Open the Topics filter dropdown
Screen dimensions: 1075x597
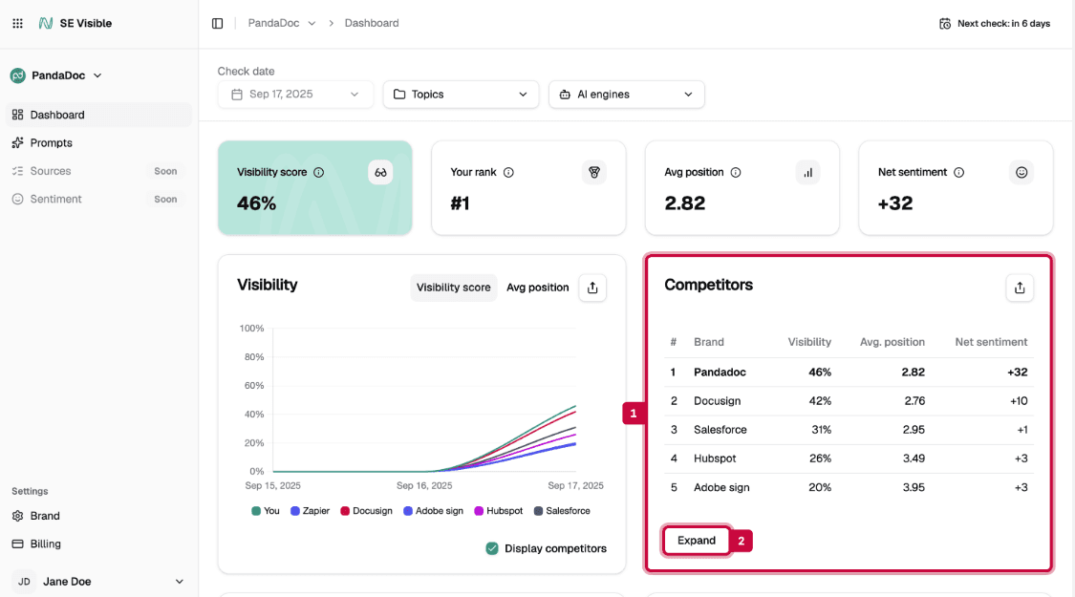click(x=461, y=94)
